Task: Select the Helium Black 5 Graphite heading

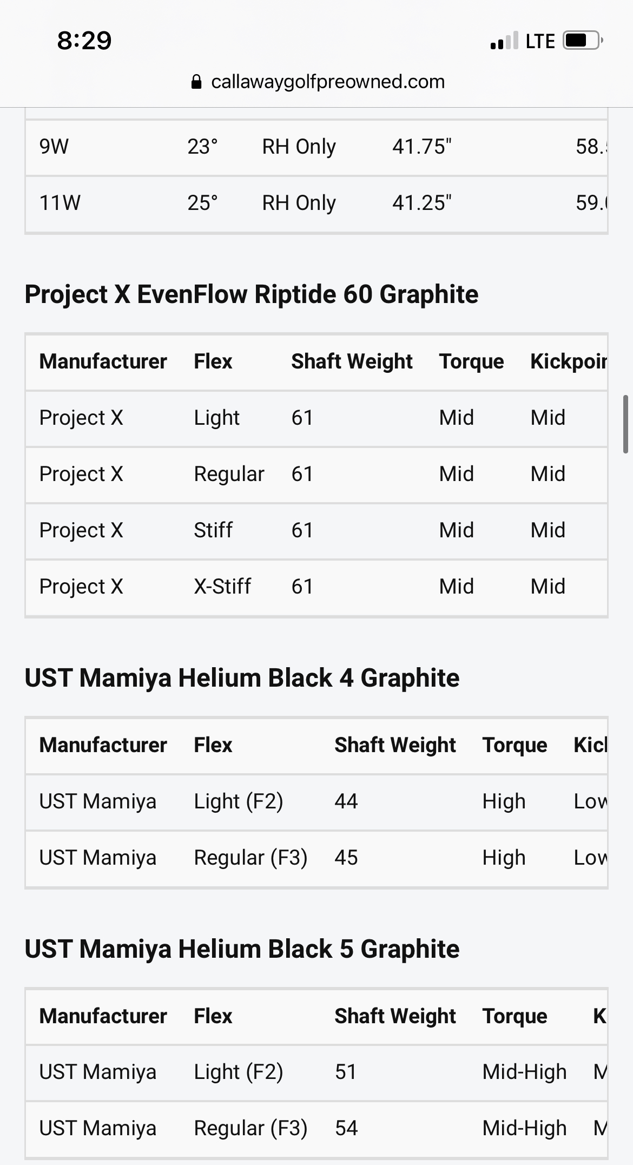Action: [242, 949]
